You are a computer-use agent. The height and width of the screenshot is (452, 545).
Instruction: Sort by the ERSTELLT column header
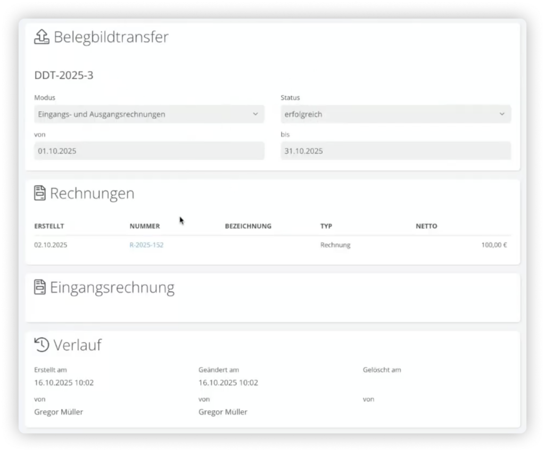click(49, 226)
